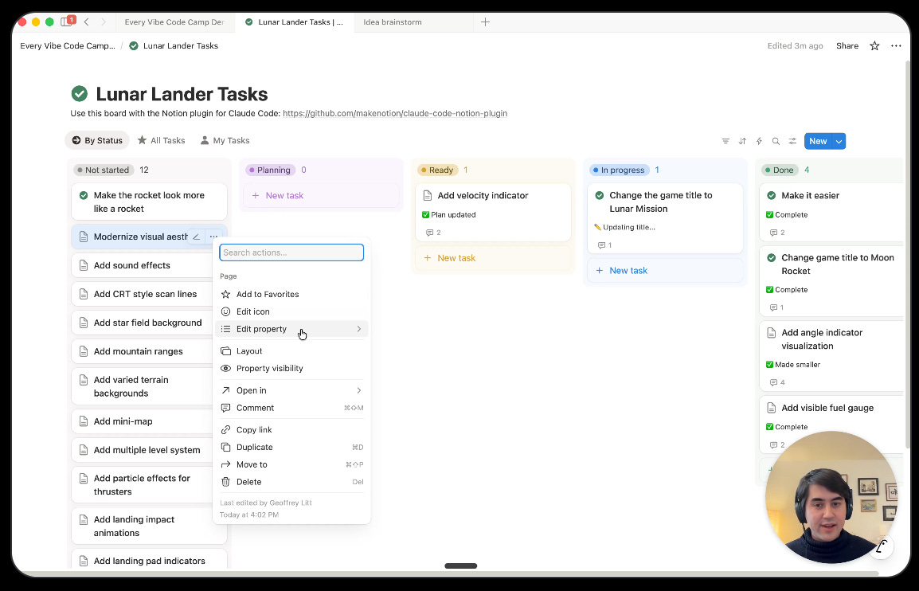
Task: Select the By Status view tab
Action: pyautogui.click(x=97, y=141)
